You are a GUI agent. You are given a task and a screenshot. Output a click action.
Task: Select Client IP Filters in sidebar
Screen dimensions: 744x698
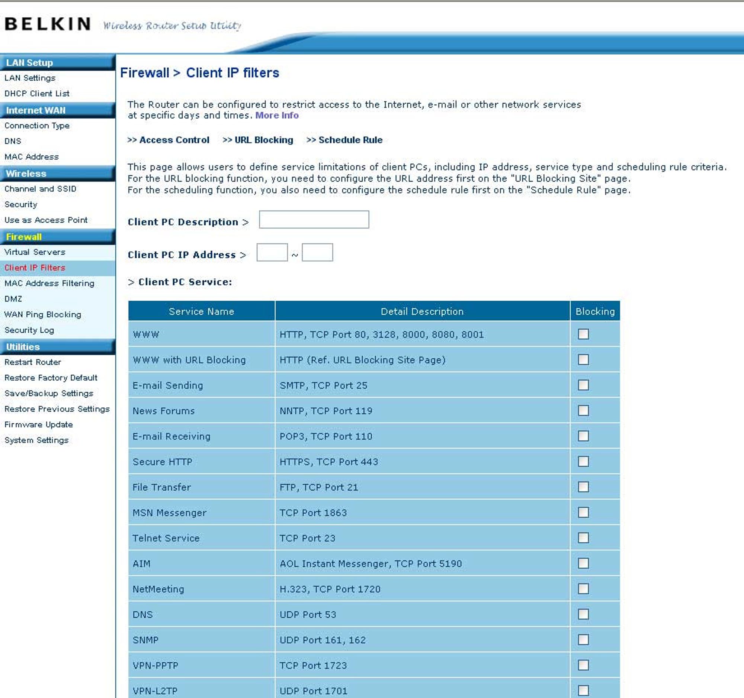pyautogui.click(x=35, y=268)
